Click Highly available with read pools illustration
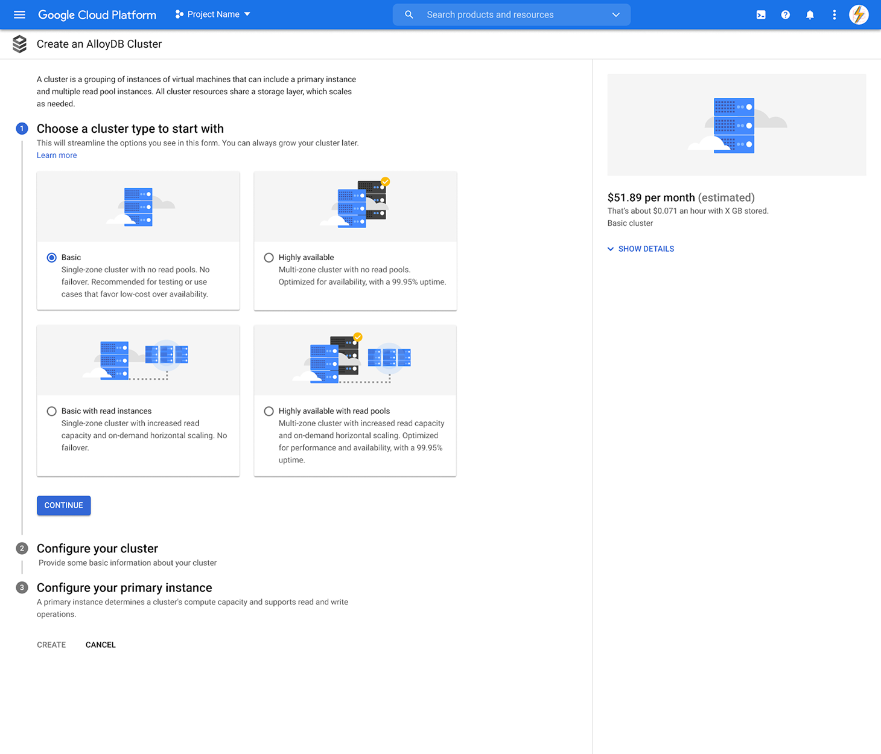 355,360
